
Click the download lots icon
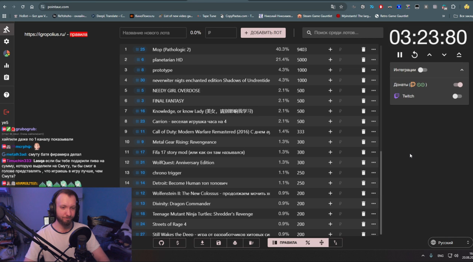click(202, 243)
